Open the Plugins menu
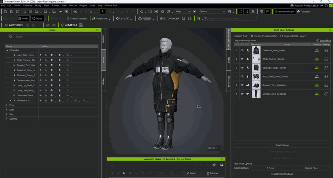The width and height of the screenshot is (333, 178). (83, 5)
